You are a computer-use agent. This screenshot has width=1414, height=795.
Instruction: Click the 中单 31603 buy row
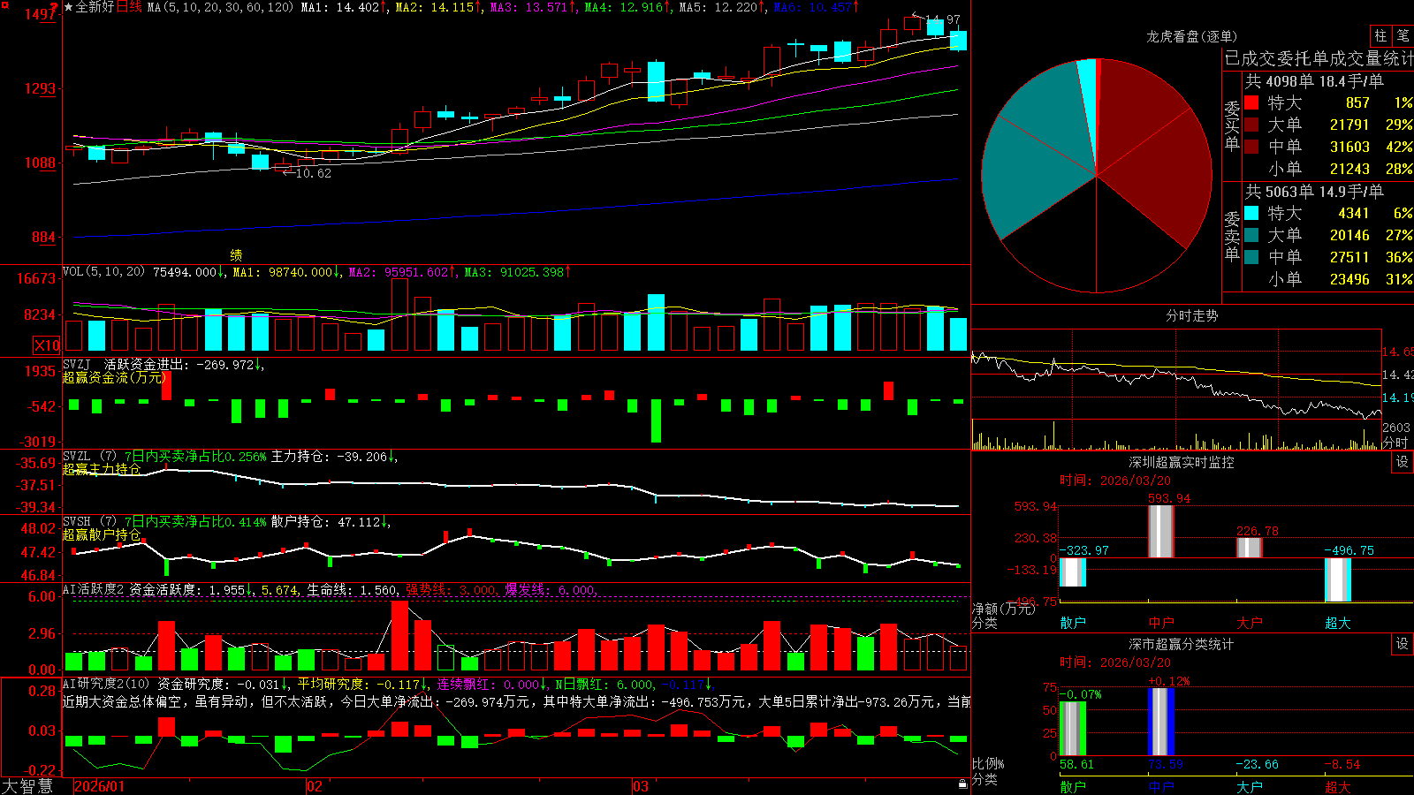1328,147
